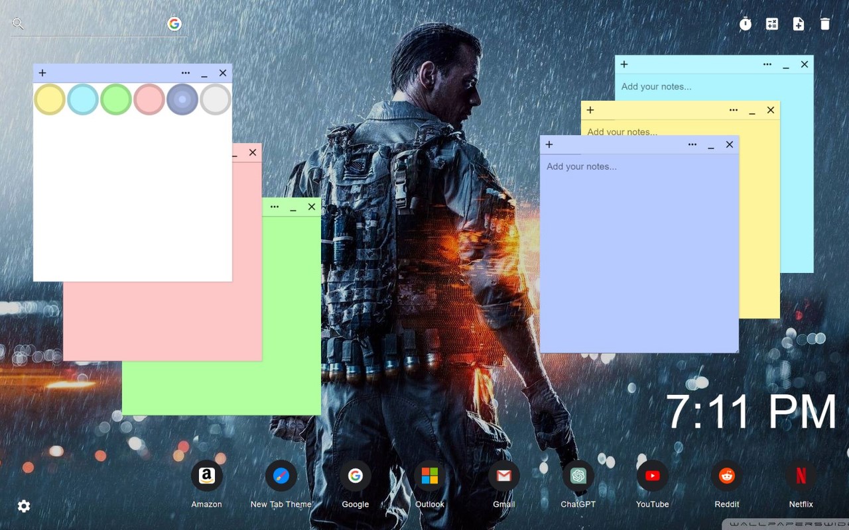Select the cyan color swatch
Screen dimensions: 849x530
coord(83,99)
